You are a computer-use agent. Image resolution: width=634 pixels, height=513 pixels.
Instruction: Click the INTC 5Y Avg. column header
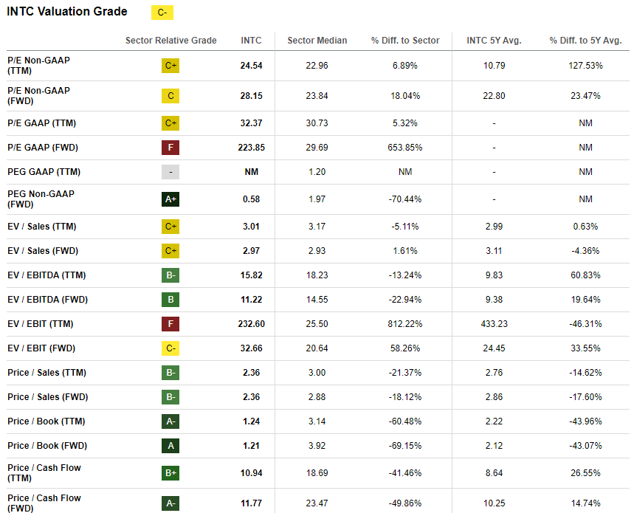pos(494,41)
